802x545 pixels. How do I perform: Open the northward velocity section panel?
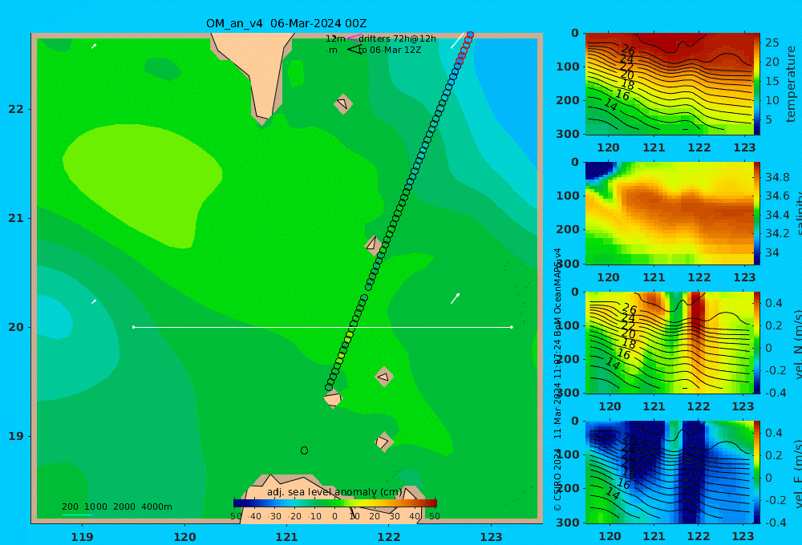669,342
